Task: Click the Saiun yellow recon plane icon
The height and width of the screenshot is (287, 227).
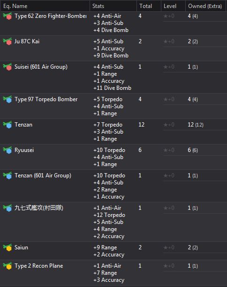Action: (x=8, y=247)
